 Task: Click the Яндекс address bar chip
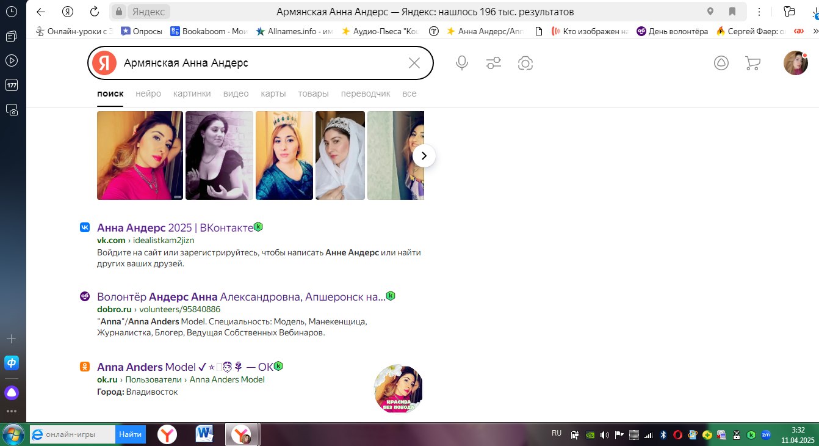pyautogui.click(x=148, y=12)
